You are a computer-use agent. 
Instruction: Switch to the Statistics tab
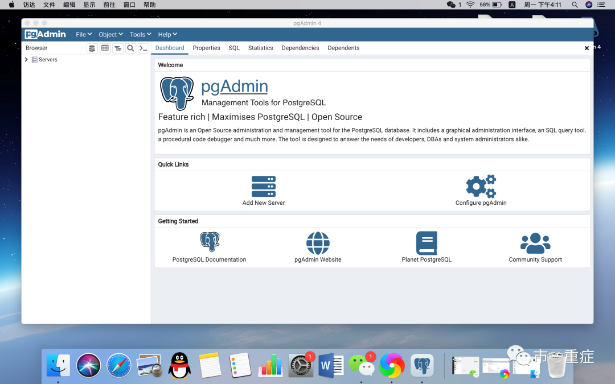[260, 48]
